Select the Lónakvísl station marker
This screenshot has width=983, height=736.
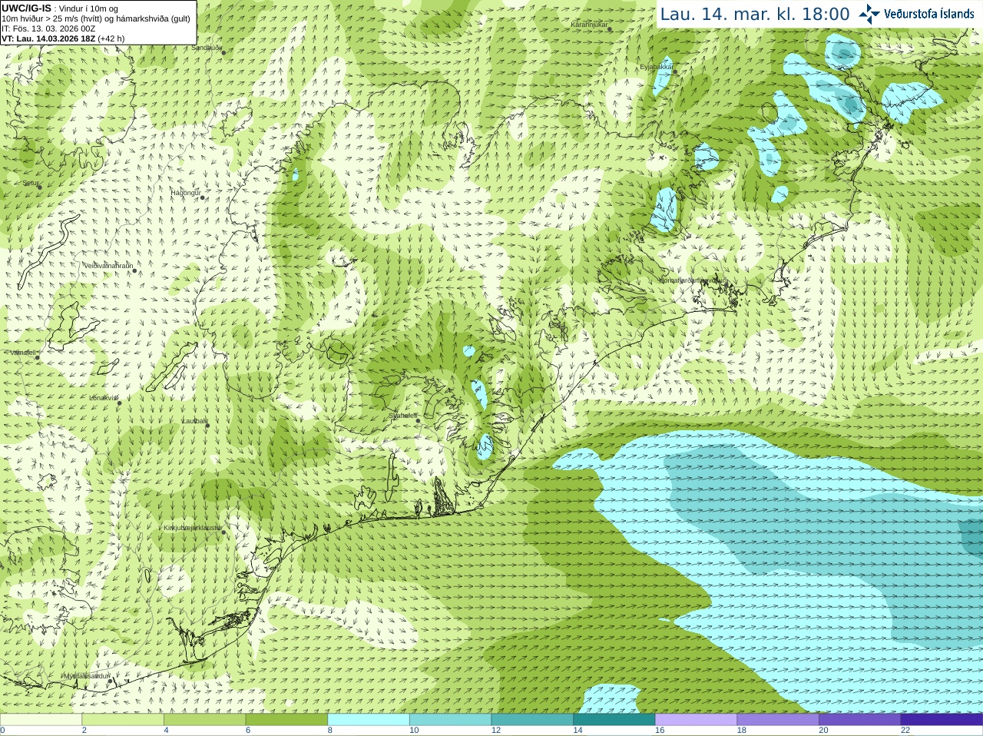coord(119,403)
